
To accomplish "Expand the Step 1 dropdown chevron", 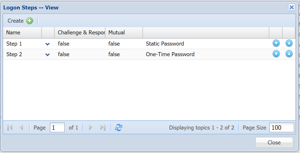I will point(48,44).
